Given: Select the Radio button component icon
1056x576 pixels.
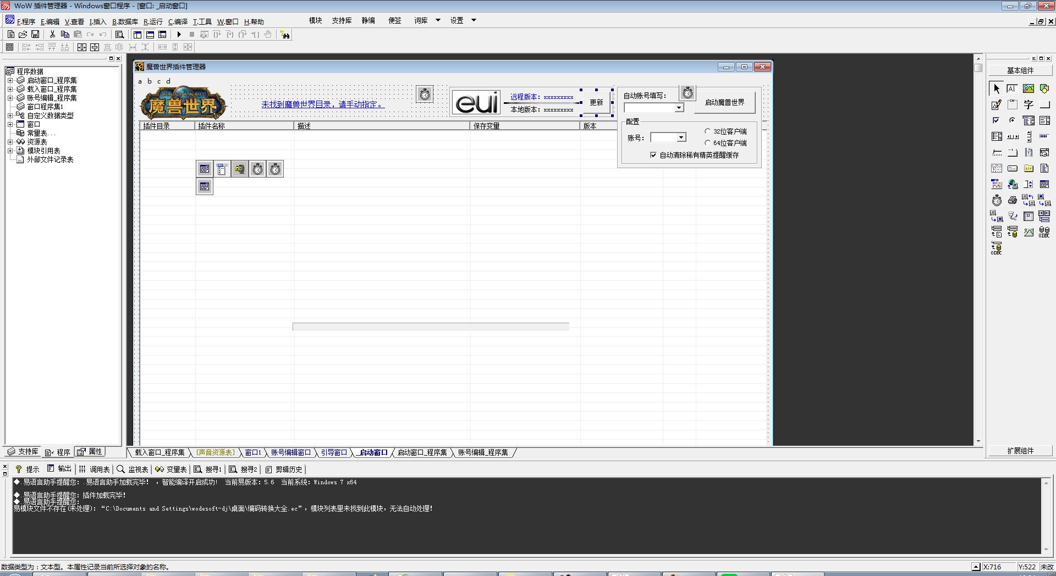Looking at the screenshot, I should click(x=1013, y=120).
